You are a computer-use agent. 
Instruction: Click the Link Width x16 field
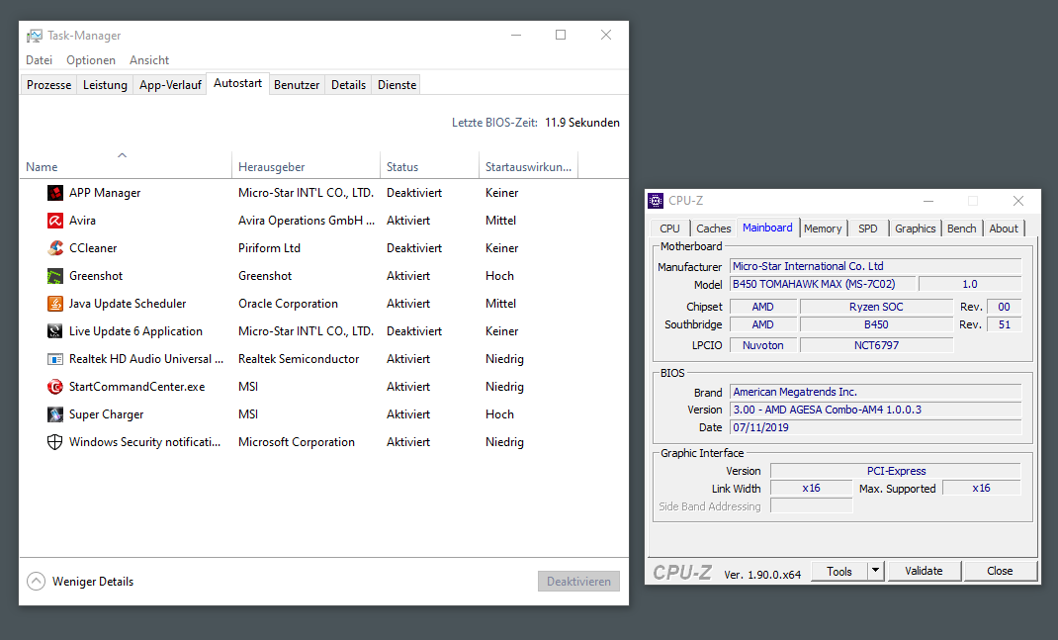click(811, 488)
